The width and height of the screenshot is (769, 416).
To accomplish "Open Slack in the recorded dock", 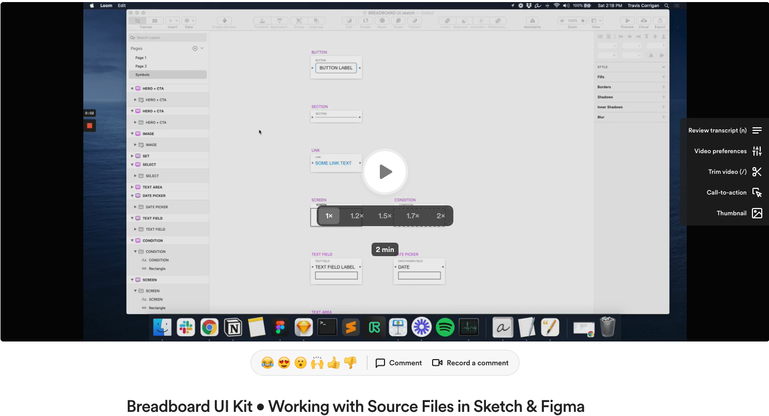I will click(186, 327).
